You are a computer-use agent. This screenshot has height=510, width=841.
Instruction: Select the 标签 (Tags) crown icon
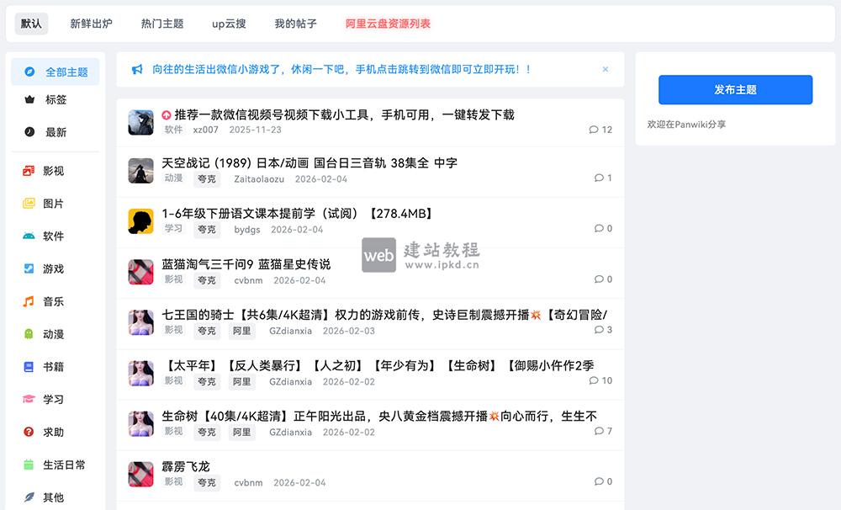click(x=29, y=99)
